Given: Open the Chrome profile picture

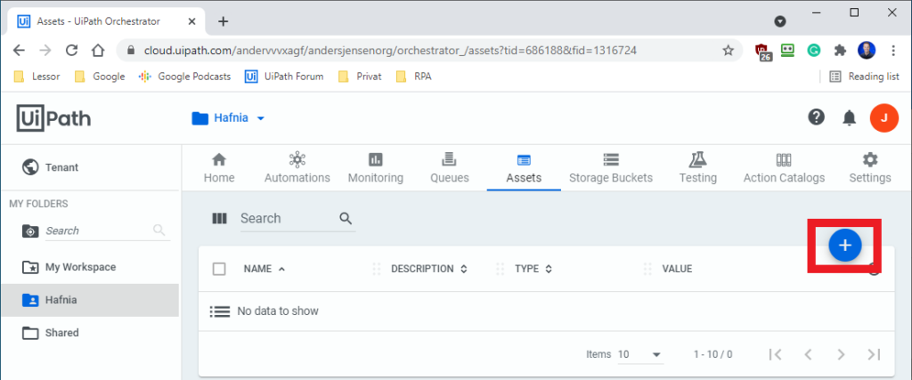Looking at the screenshot, I should click(867, 51).
